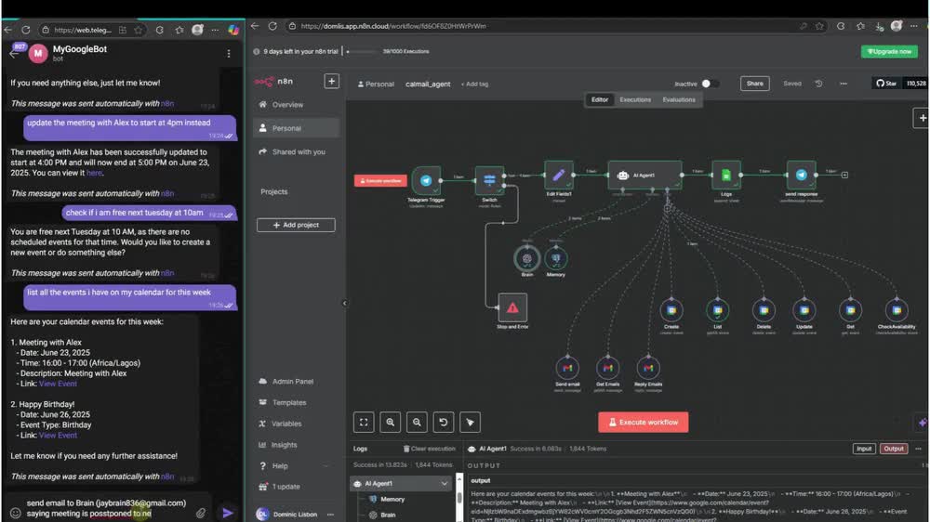Click the GitHub Star button

886,84
